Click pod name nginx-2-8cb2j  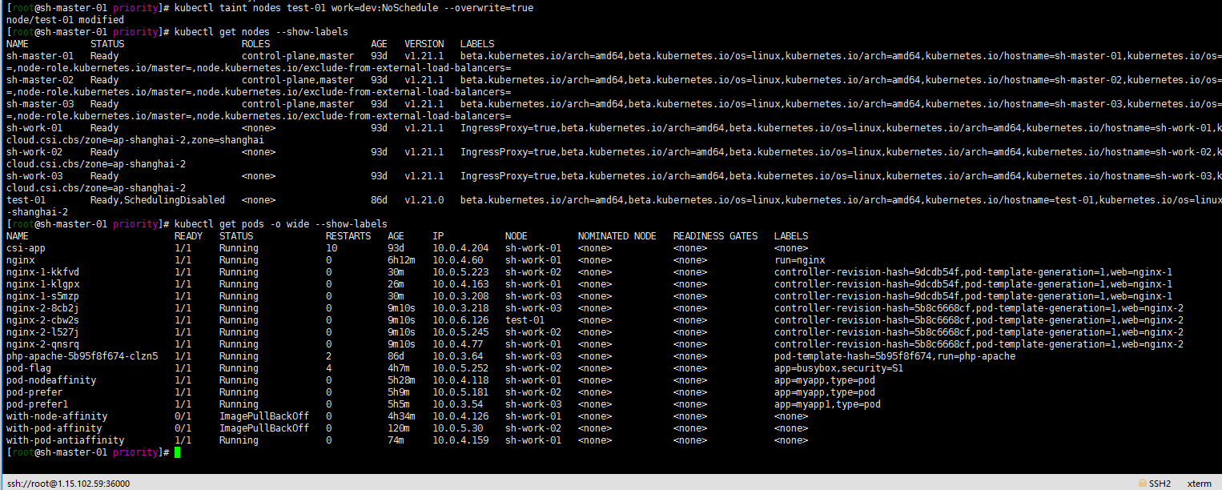tap(42, 307)
